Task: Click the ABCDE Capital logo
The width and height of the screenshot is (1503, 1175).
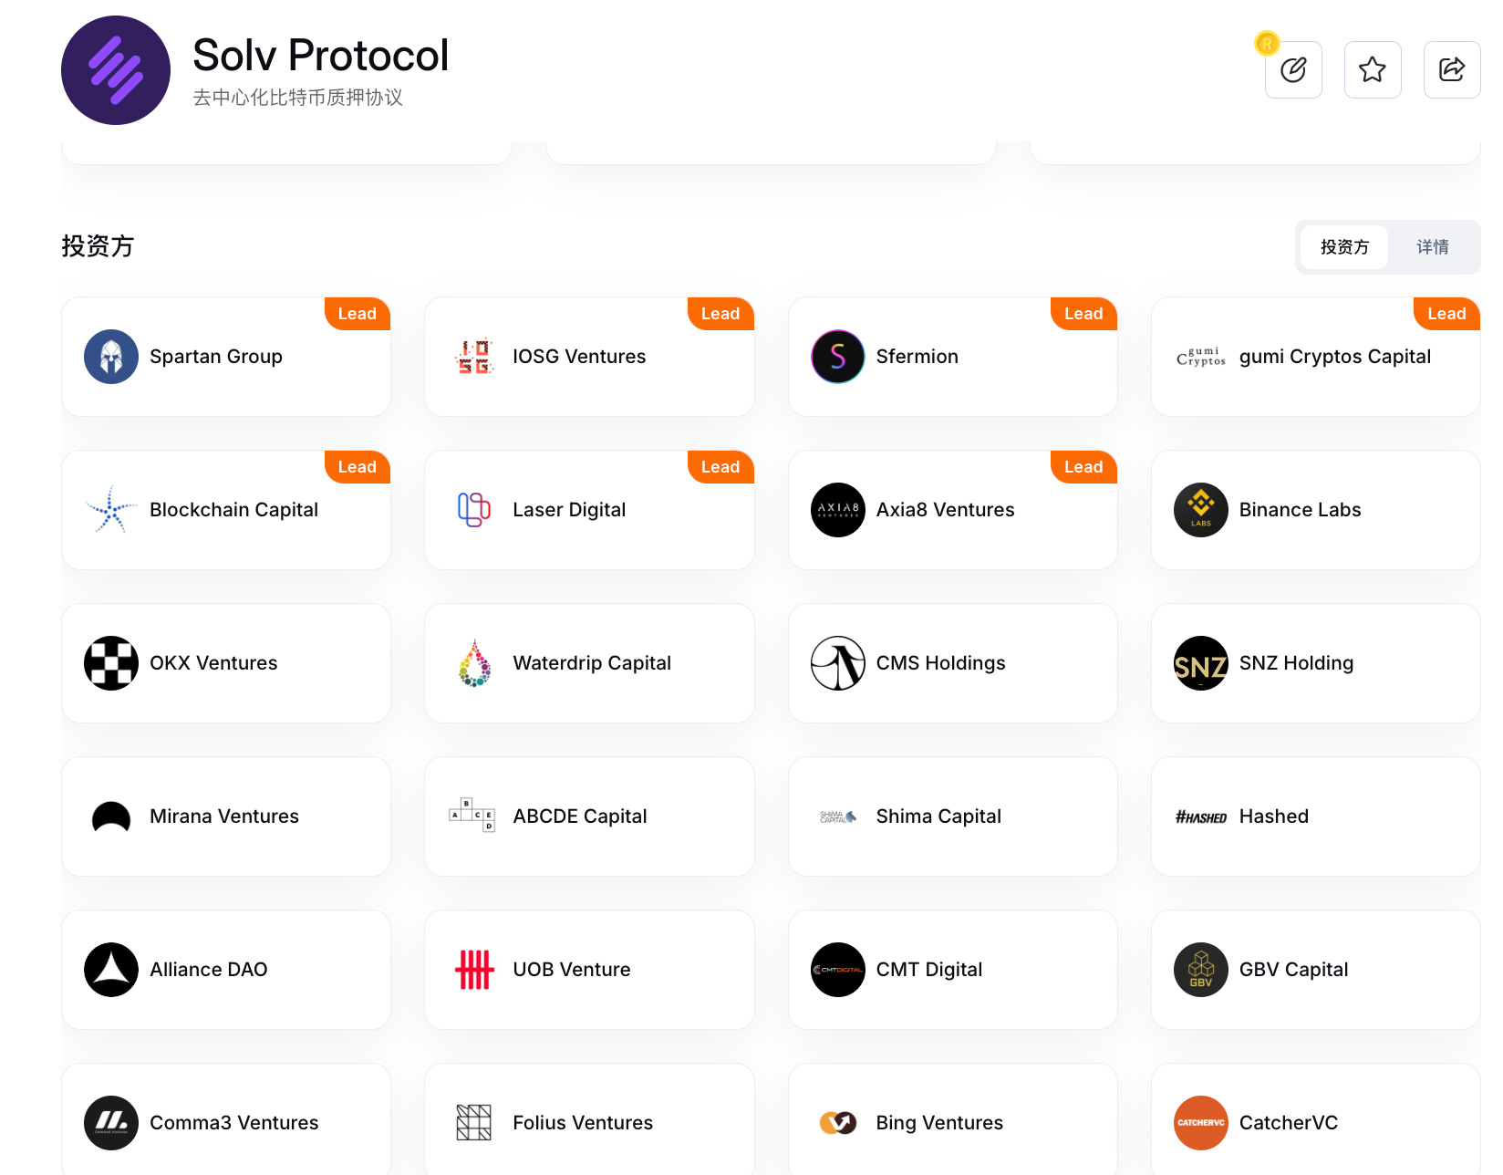Action: coord(472,815)
